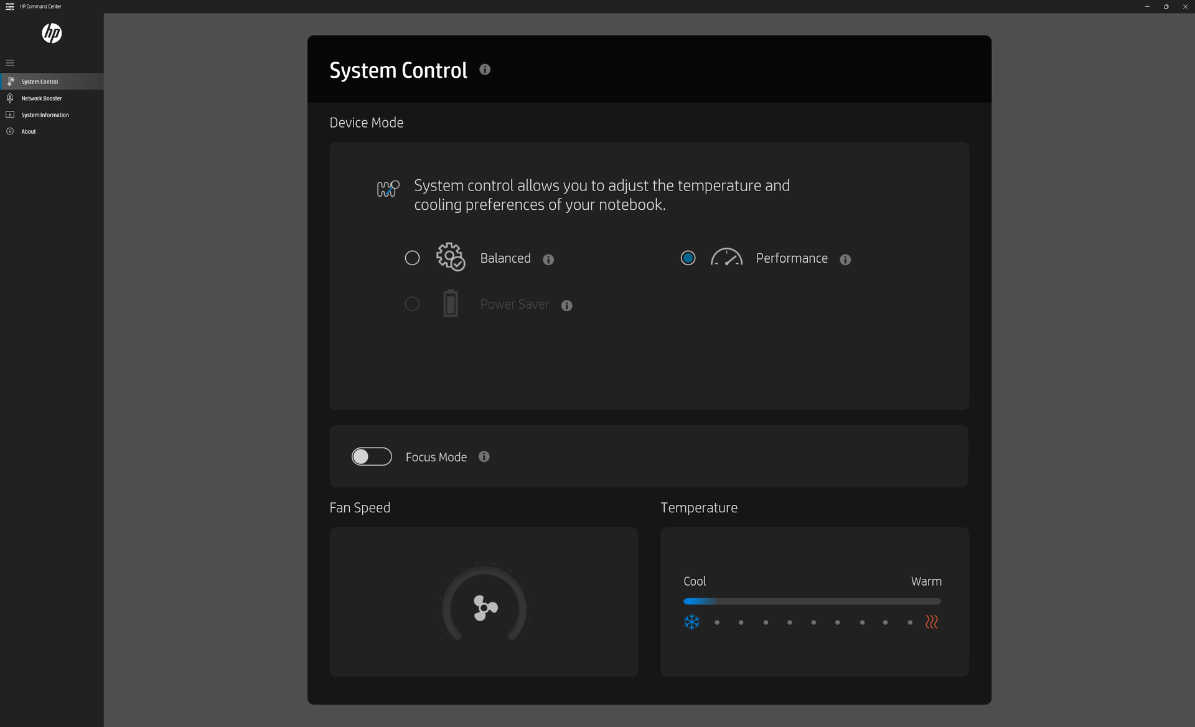Click the Balanced gear icon

click(451, 256)
